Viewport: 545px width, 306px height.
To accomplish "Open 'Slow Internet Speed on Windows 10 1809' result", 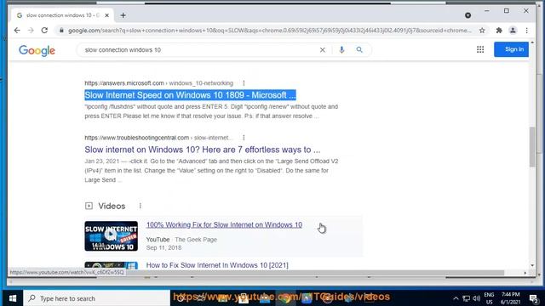I will click(x=190, y=95).
